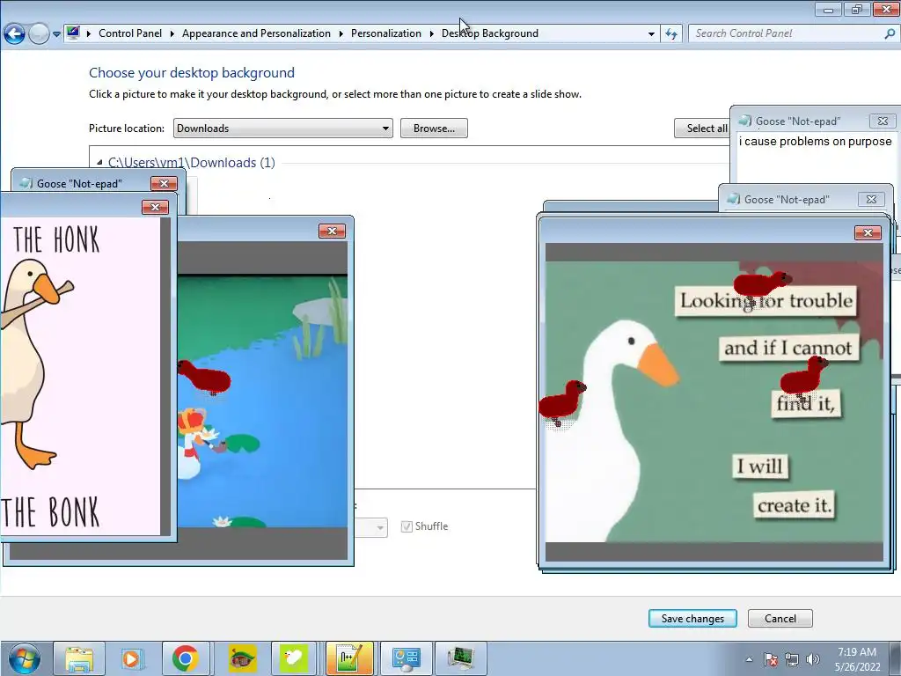Open Google Chrome from taskbar
901x676 pixels.
pyautogui.click(x=185, y=658)
